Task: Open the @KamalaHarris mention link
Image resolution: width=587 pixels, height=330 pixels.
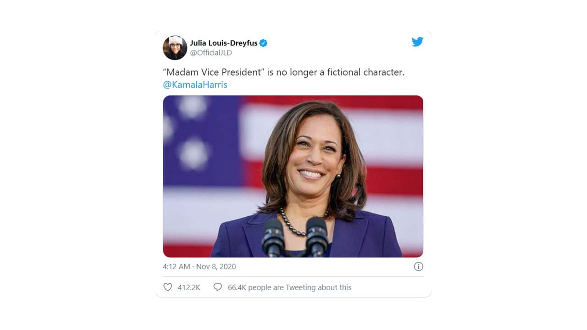Action: pyautogui.click(x=195, y=85)
